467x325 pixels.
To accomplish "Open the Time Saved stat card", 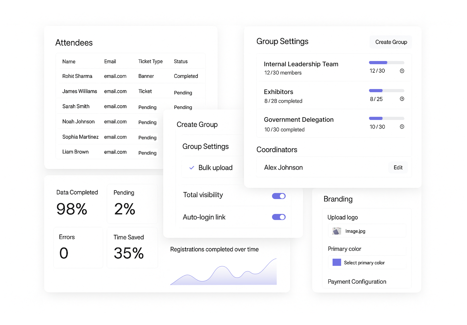I will pyautogui.click(x=132, y=247).
